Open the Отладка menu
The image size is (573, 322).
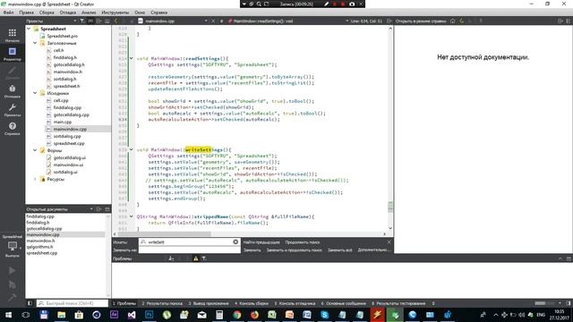coord(68,13)
